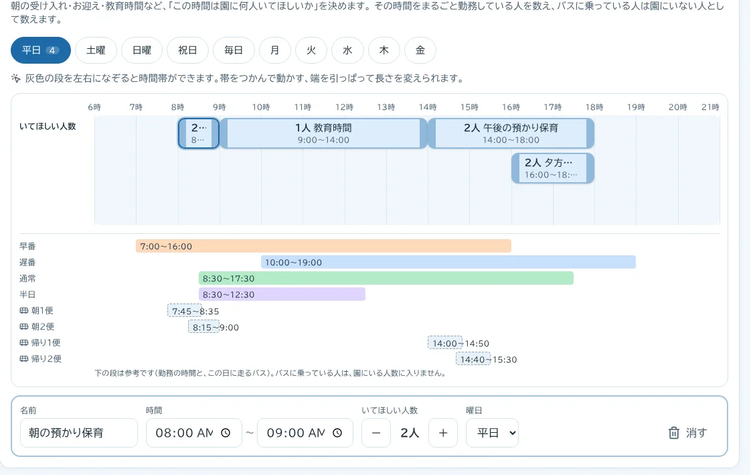The width and height of the screenshot is (755, 475).
Task: Click the 12時 hour header
Action: pyautogui.click(x=344, y=107)
